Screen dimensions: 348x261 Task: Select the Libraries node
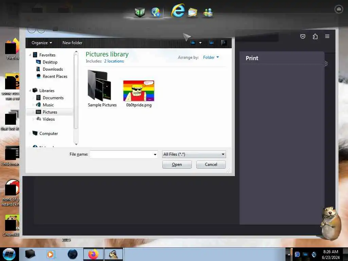(47, 90)
